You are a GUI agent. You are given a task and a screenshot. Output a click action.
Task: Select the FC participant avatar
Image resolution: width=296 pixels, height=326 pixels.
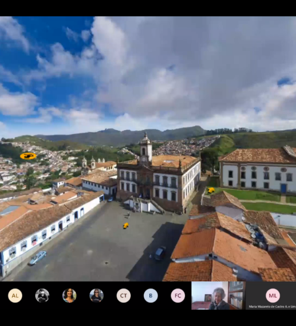point(178,296)
